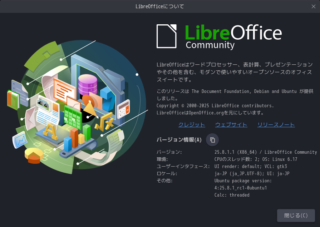Click the ユーザーインタフェース: label

click(x=183, y=166)
